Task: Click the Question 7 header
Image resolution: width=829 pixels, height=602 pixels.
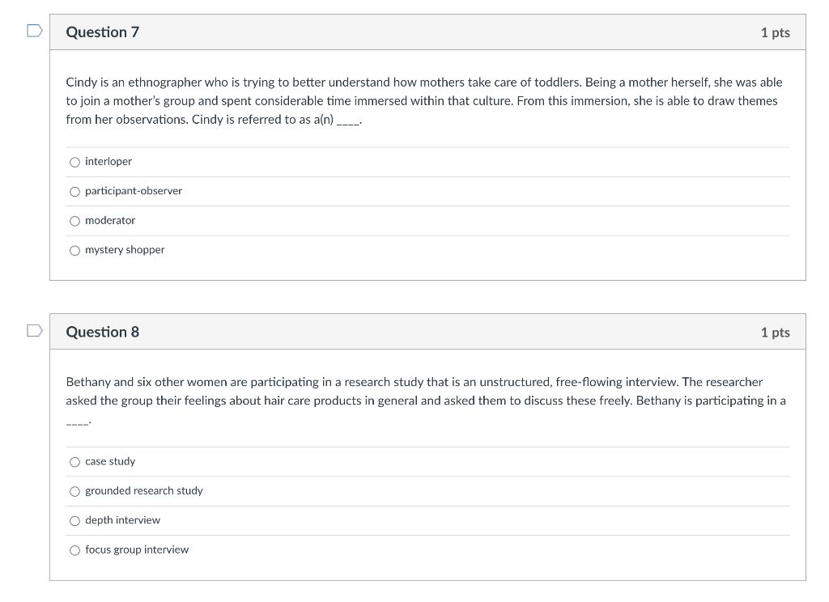Action: pos(104,32)
